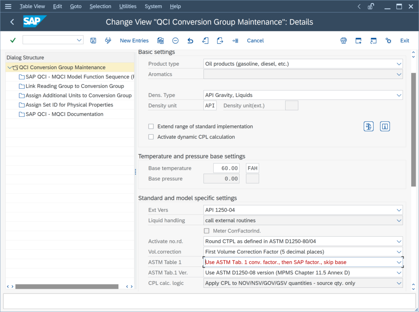Open the Aromatics dropdown
Image resolution: width=419 pixels, height=312 pixels.
[399, 75]
